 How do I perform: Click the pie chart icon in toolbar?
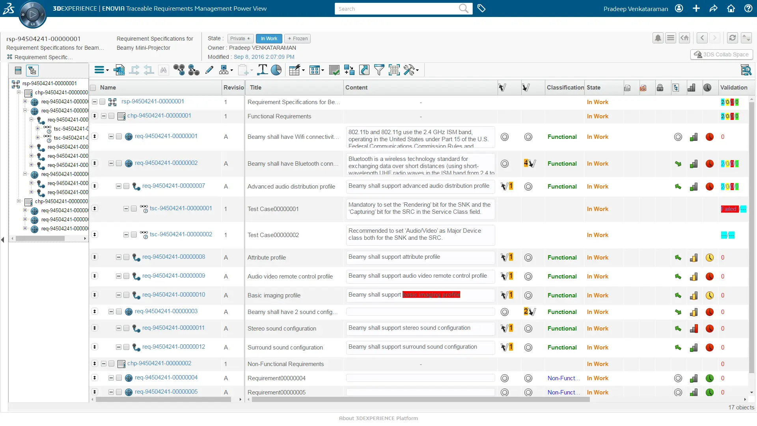coord(276,70)
